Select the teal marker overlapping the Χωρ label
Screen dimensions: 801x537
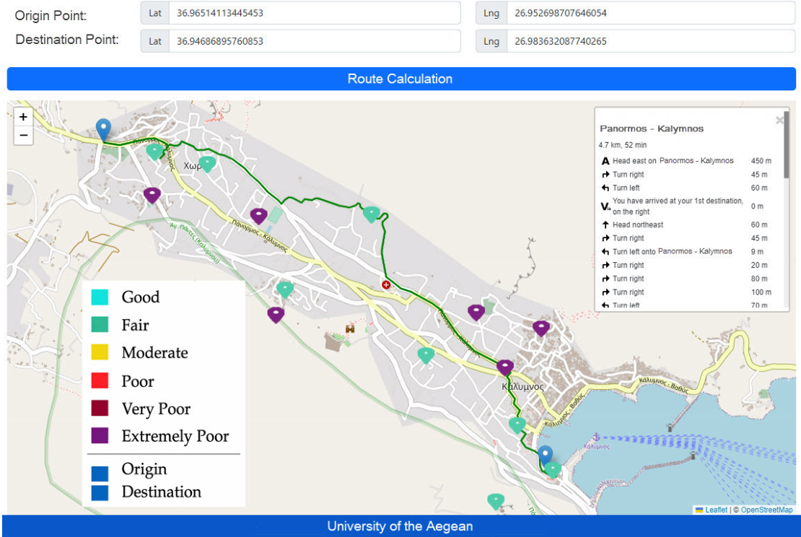coord(207,164)
